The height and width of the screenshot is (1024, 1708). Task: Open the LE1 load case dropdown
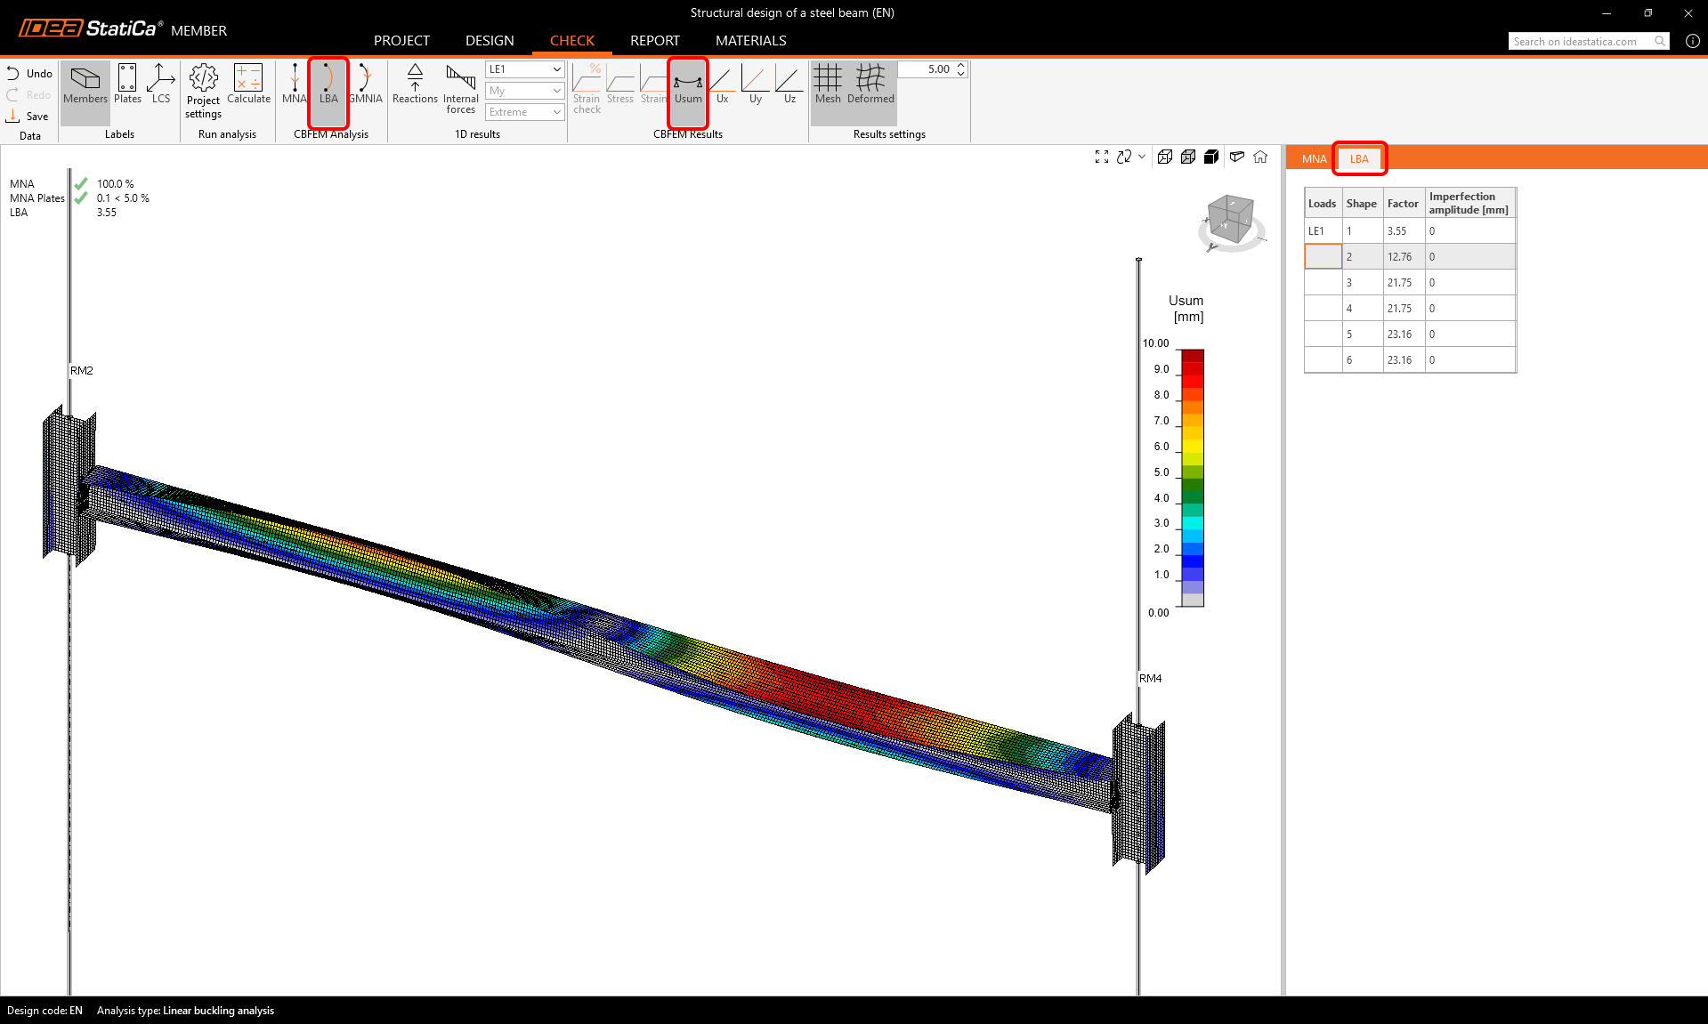[524, 69]
